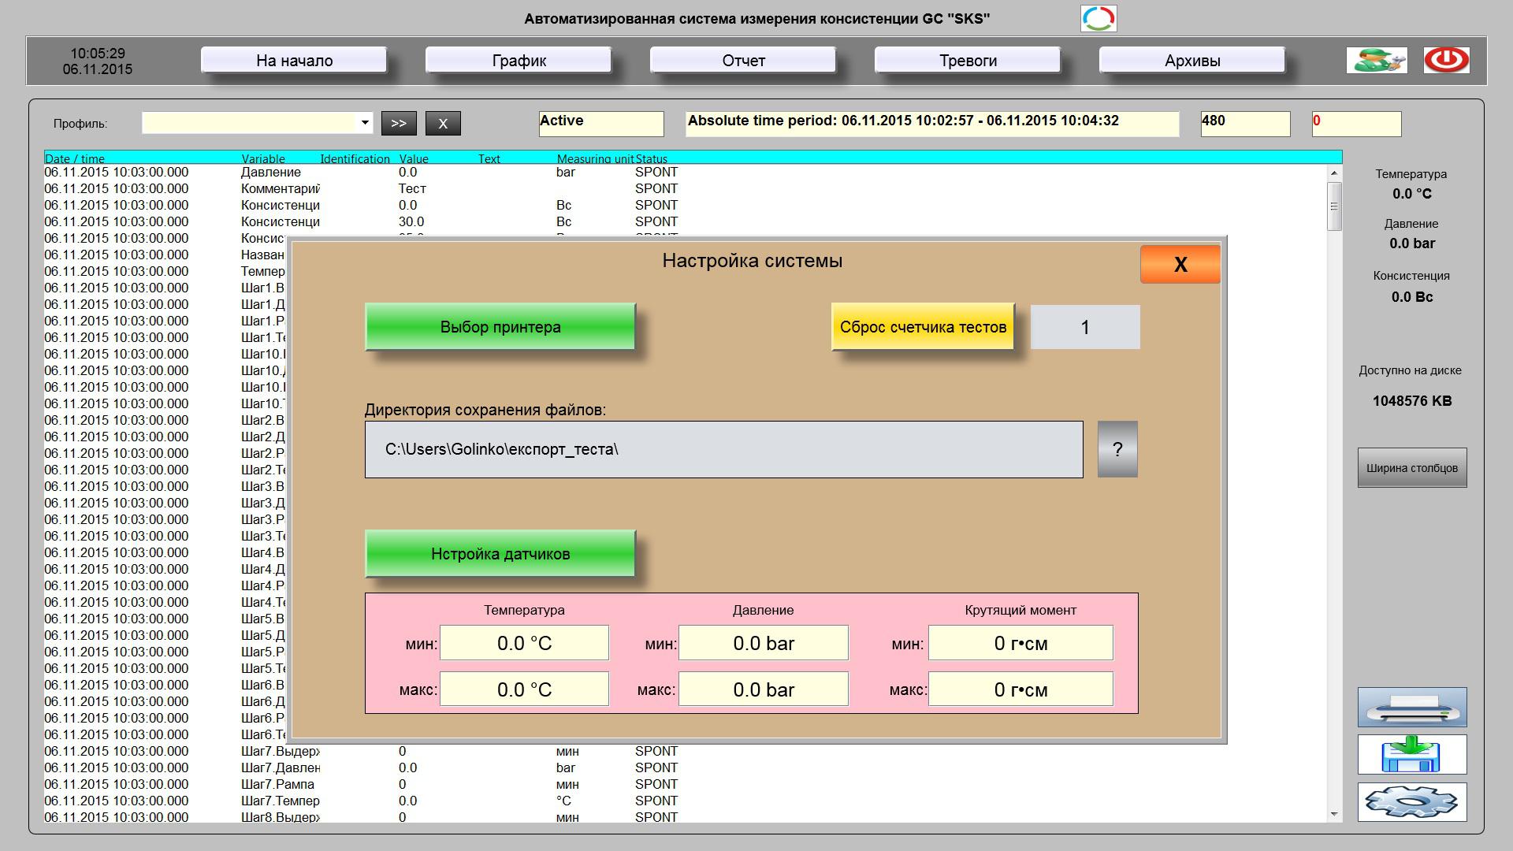This screenshot has height=851, width=1513.
Task: Click the save-to-disk download icon
Action: coord(1411,755)
